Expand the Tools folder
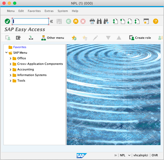The height and width of the screenshot is (160, 164). [x=10, y=81]
